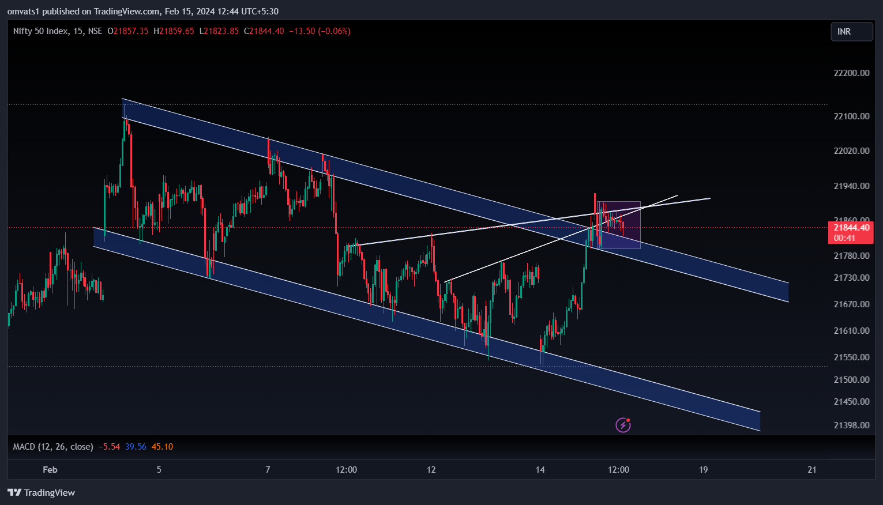Click the close price C21844.40

[264, 31]
